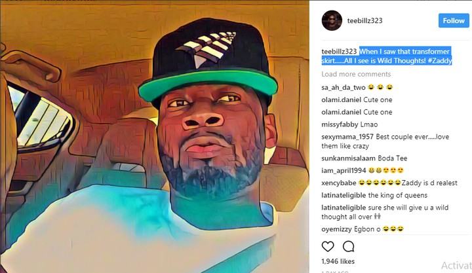Open oyemizzy commenter profile
The height and width of the screenshot is (273, 472).
[336, 229]
